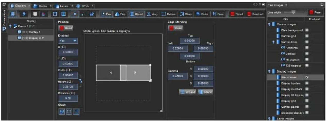Click the R value field
This screenshot has height=121, width=326.
203,69
